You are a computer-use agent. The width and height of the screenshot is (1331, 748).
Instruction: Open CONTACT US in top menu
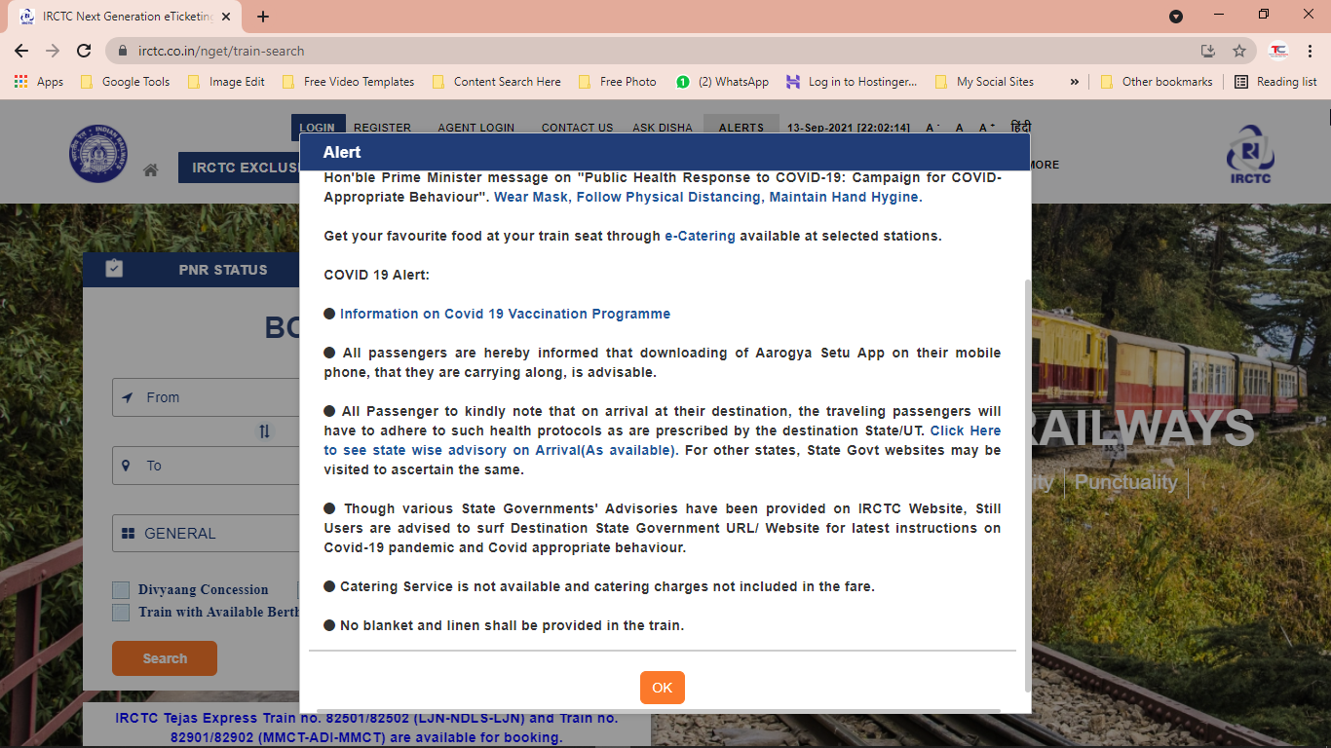tap(577, 128)
